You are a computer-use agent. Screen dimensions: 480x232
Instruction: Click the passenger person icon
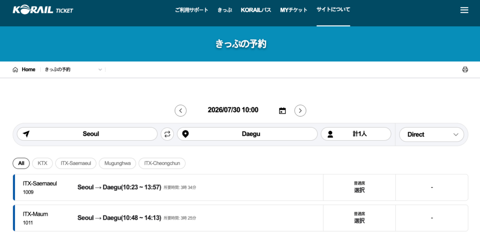(x=330, y=134)
